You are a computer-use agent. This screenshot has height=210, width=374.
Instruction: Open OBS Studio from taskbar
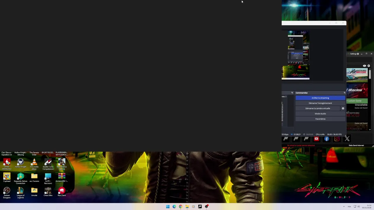coord(207,206)
